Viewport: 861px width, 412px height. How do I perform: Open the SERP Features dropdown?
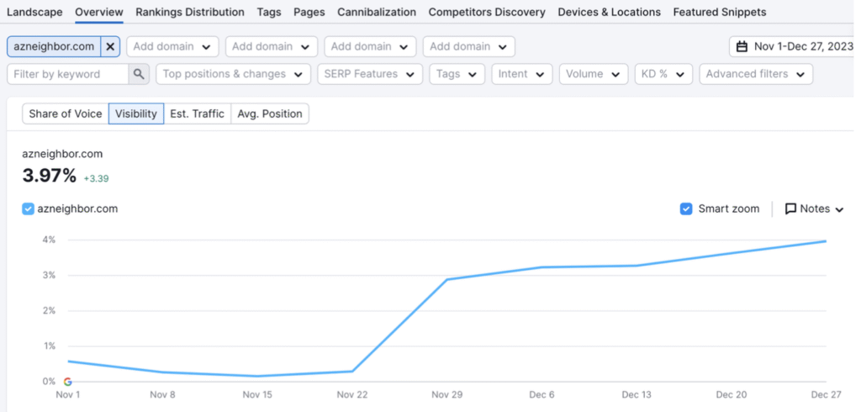tap(369, 74)
